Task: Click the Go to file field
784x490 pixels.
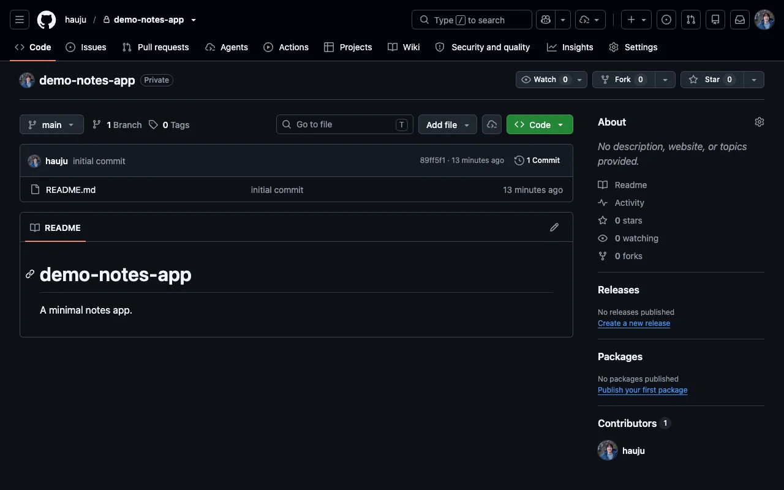Action: coord(345,124)
